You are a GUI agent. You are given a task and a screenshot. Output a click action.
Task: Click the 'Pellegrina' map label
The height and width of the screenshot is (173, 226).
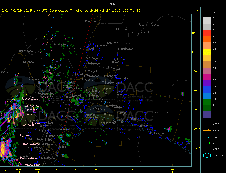tap(31, 106)
